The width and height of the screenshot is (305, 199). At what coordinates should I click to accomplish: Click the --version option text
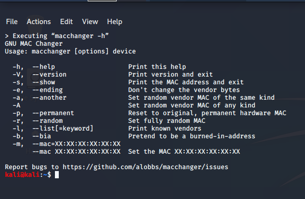pyautogui.click(x=50, y=74)
